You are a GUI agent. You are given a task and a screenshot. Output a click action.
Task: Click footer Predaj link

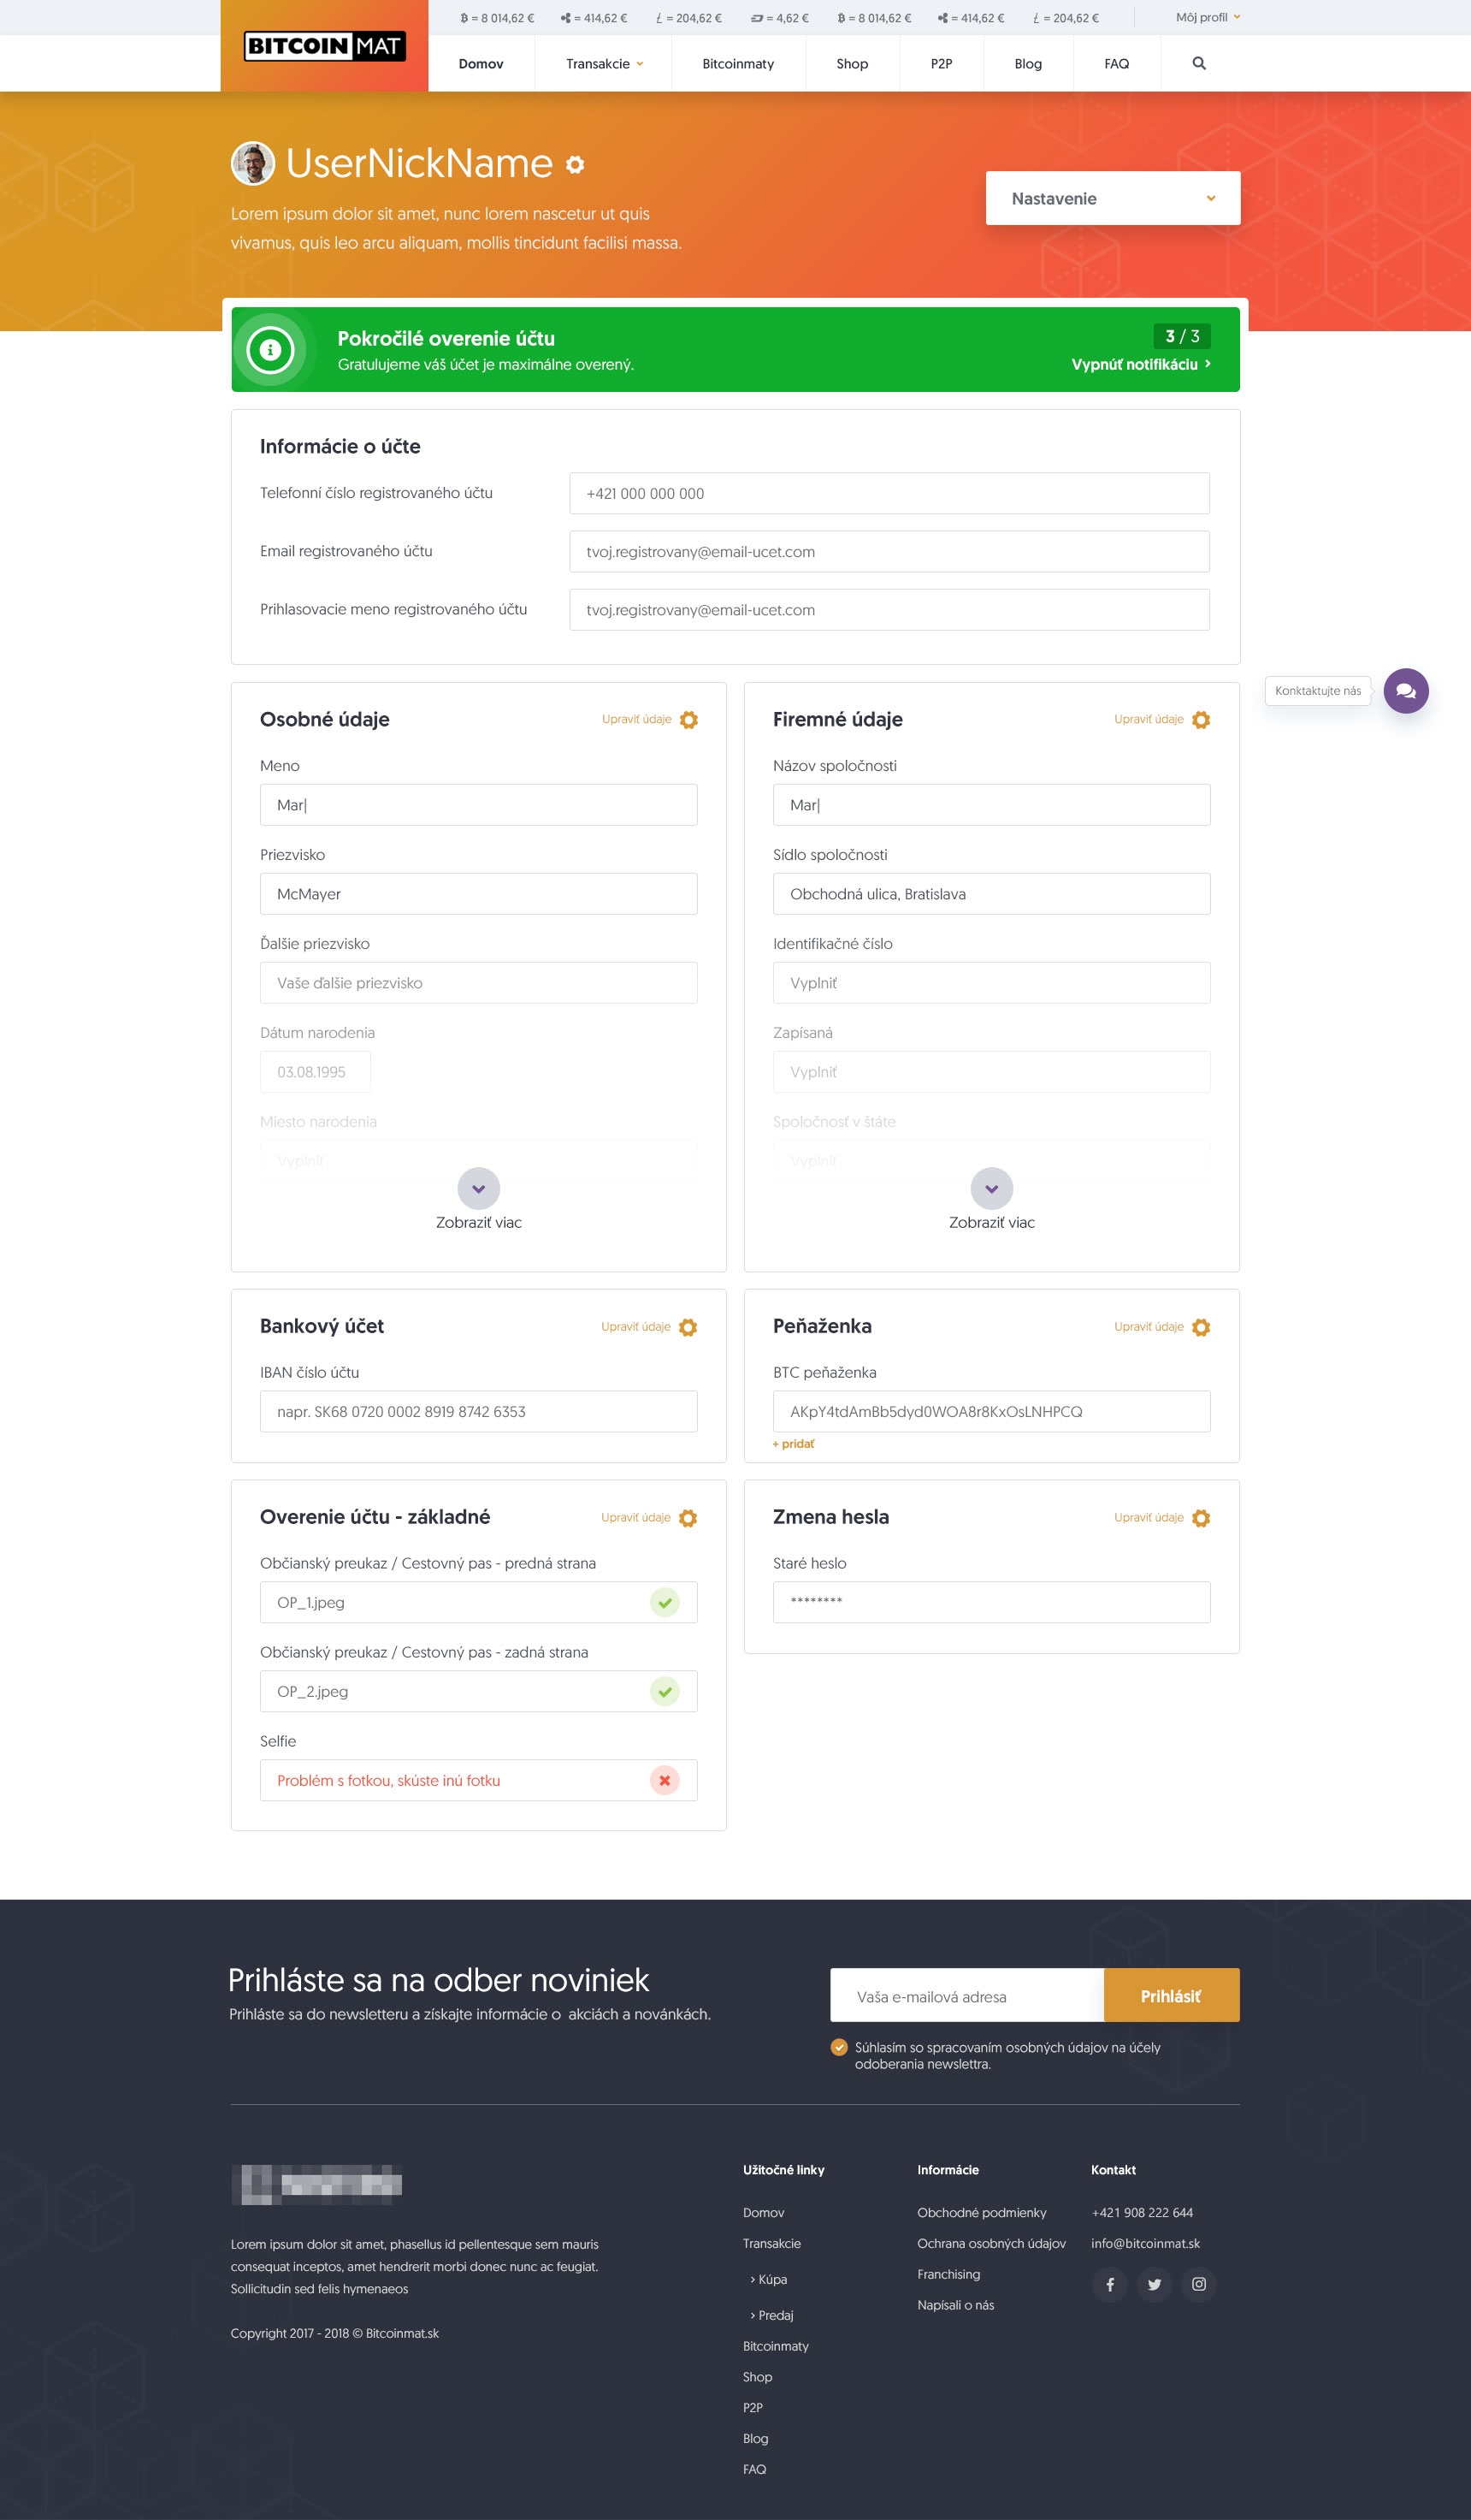pyautogui.click(x=771, y=2315)
